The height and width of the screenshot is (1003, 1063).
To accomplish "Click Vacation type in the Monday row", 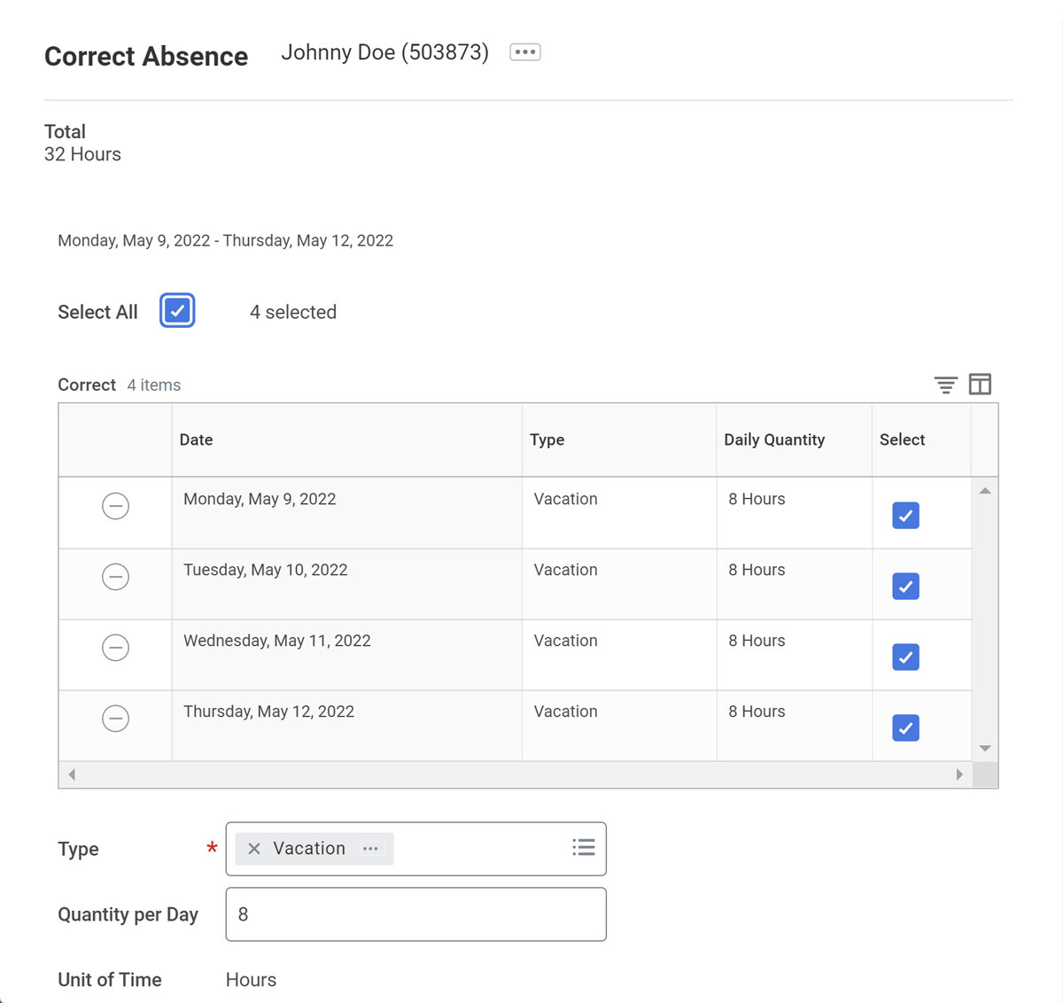I will [566, 499].
